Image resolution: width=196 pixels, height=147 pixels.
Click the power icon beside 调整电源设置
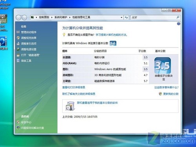click(18, 49)
